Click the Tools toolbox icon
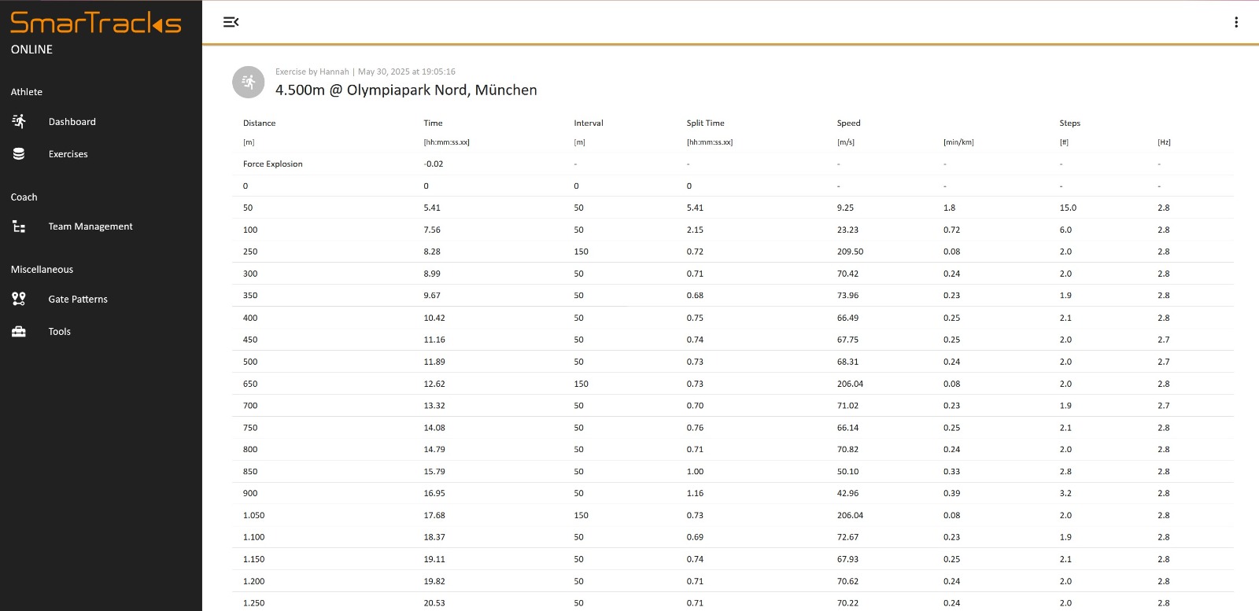 [x=19, y=332]
